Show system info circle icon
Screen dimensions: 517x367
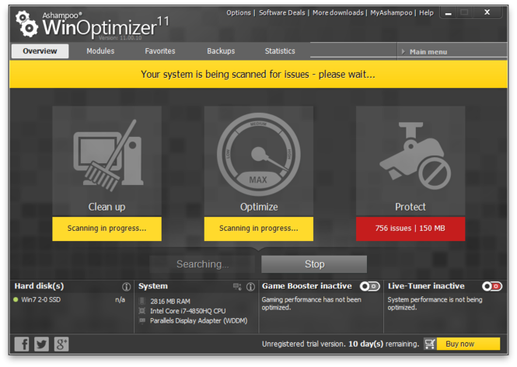tap(250, 287)
